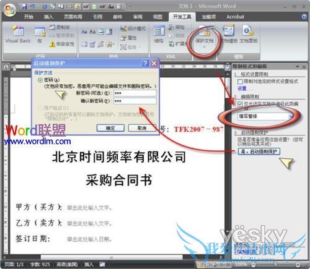The image size is (310, 269).
Task: Switch to 审阅 (Review) tab
Action: (138, 17)
